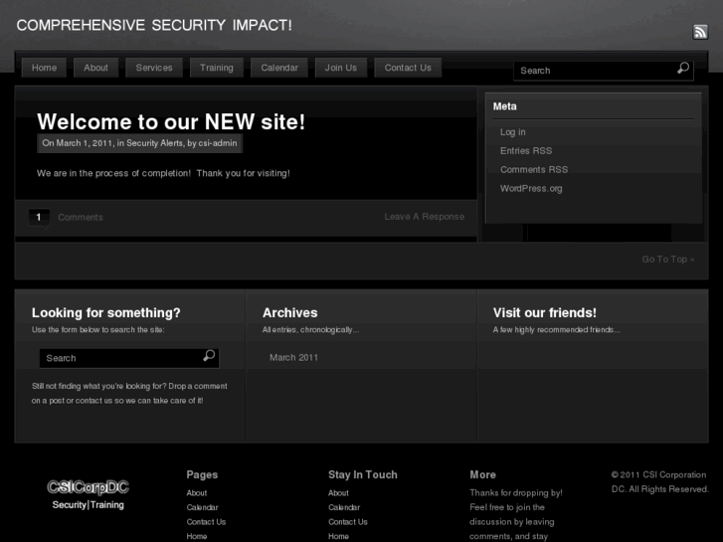Open the Calendar menu item
The width and height of the screenshot is (723, 542).
point(279,68)
